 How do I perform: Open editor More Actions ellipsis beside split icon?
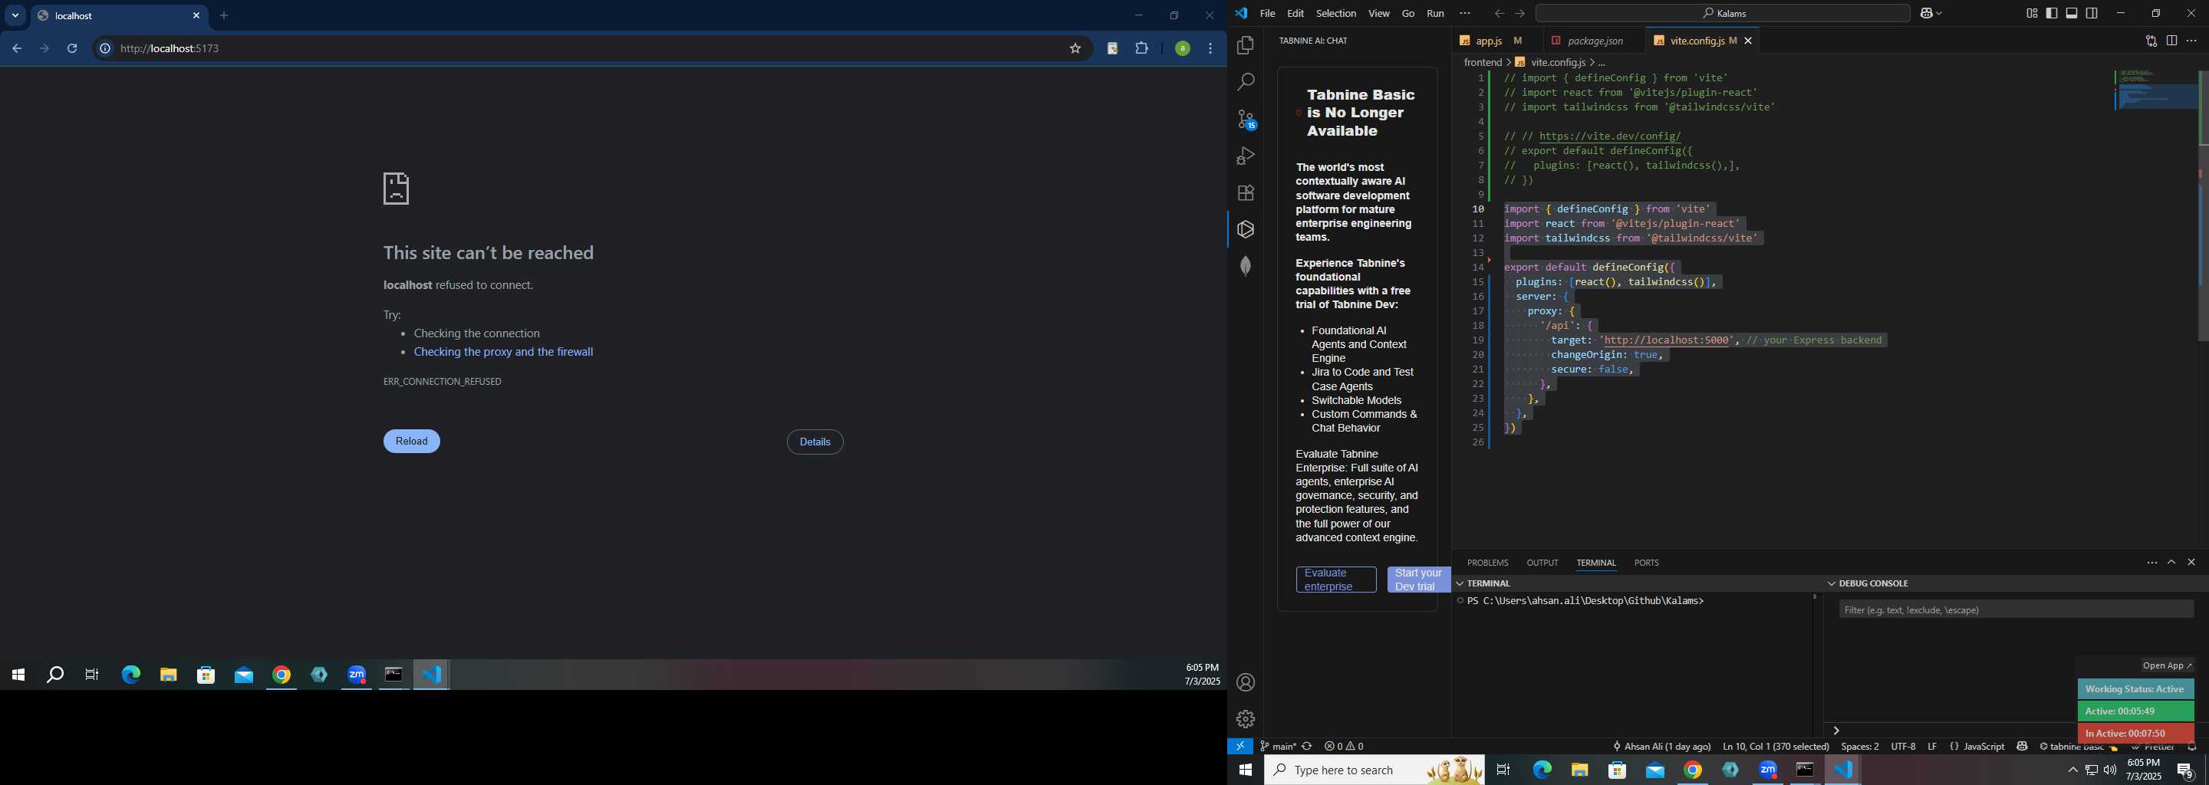(2191, 41)
